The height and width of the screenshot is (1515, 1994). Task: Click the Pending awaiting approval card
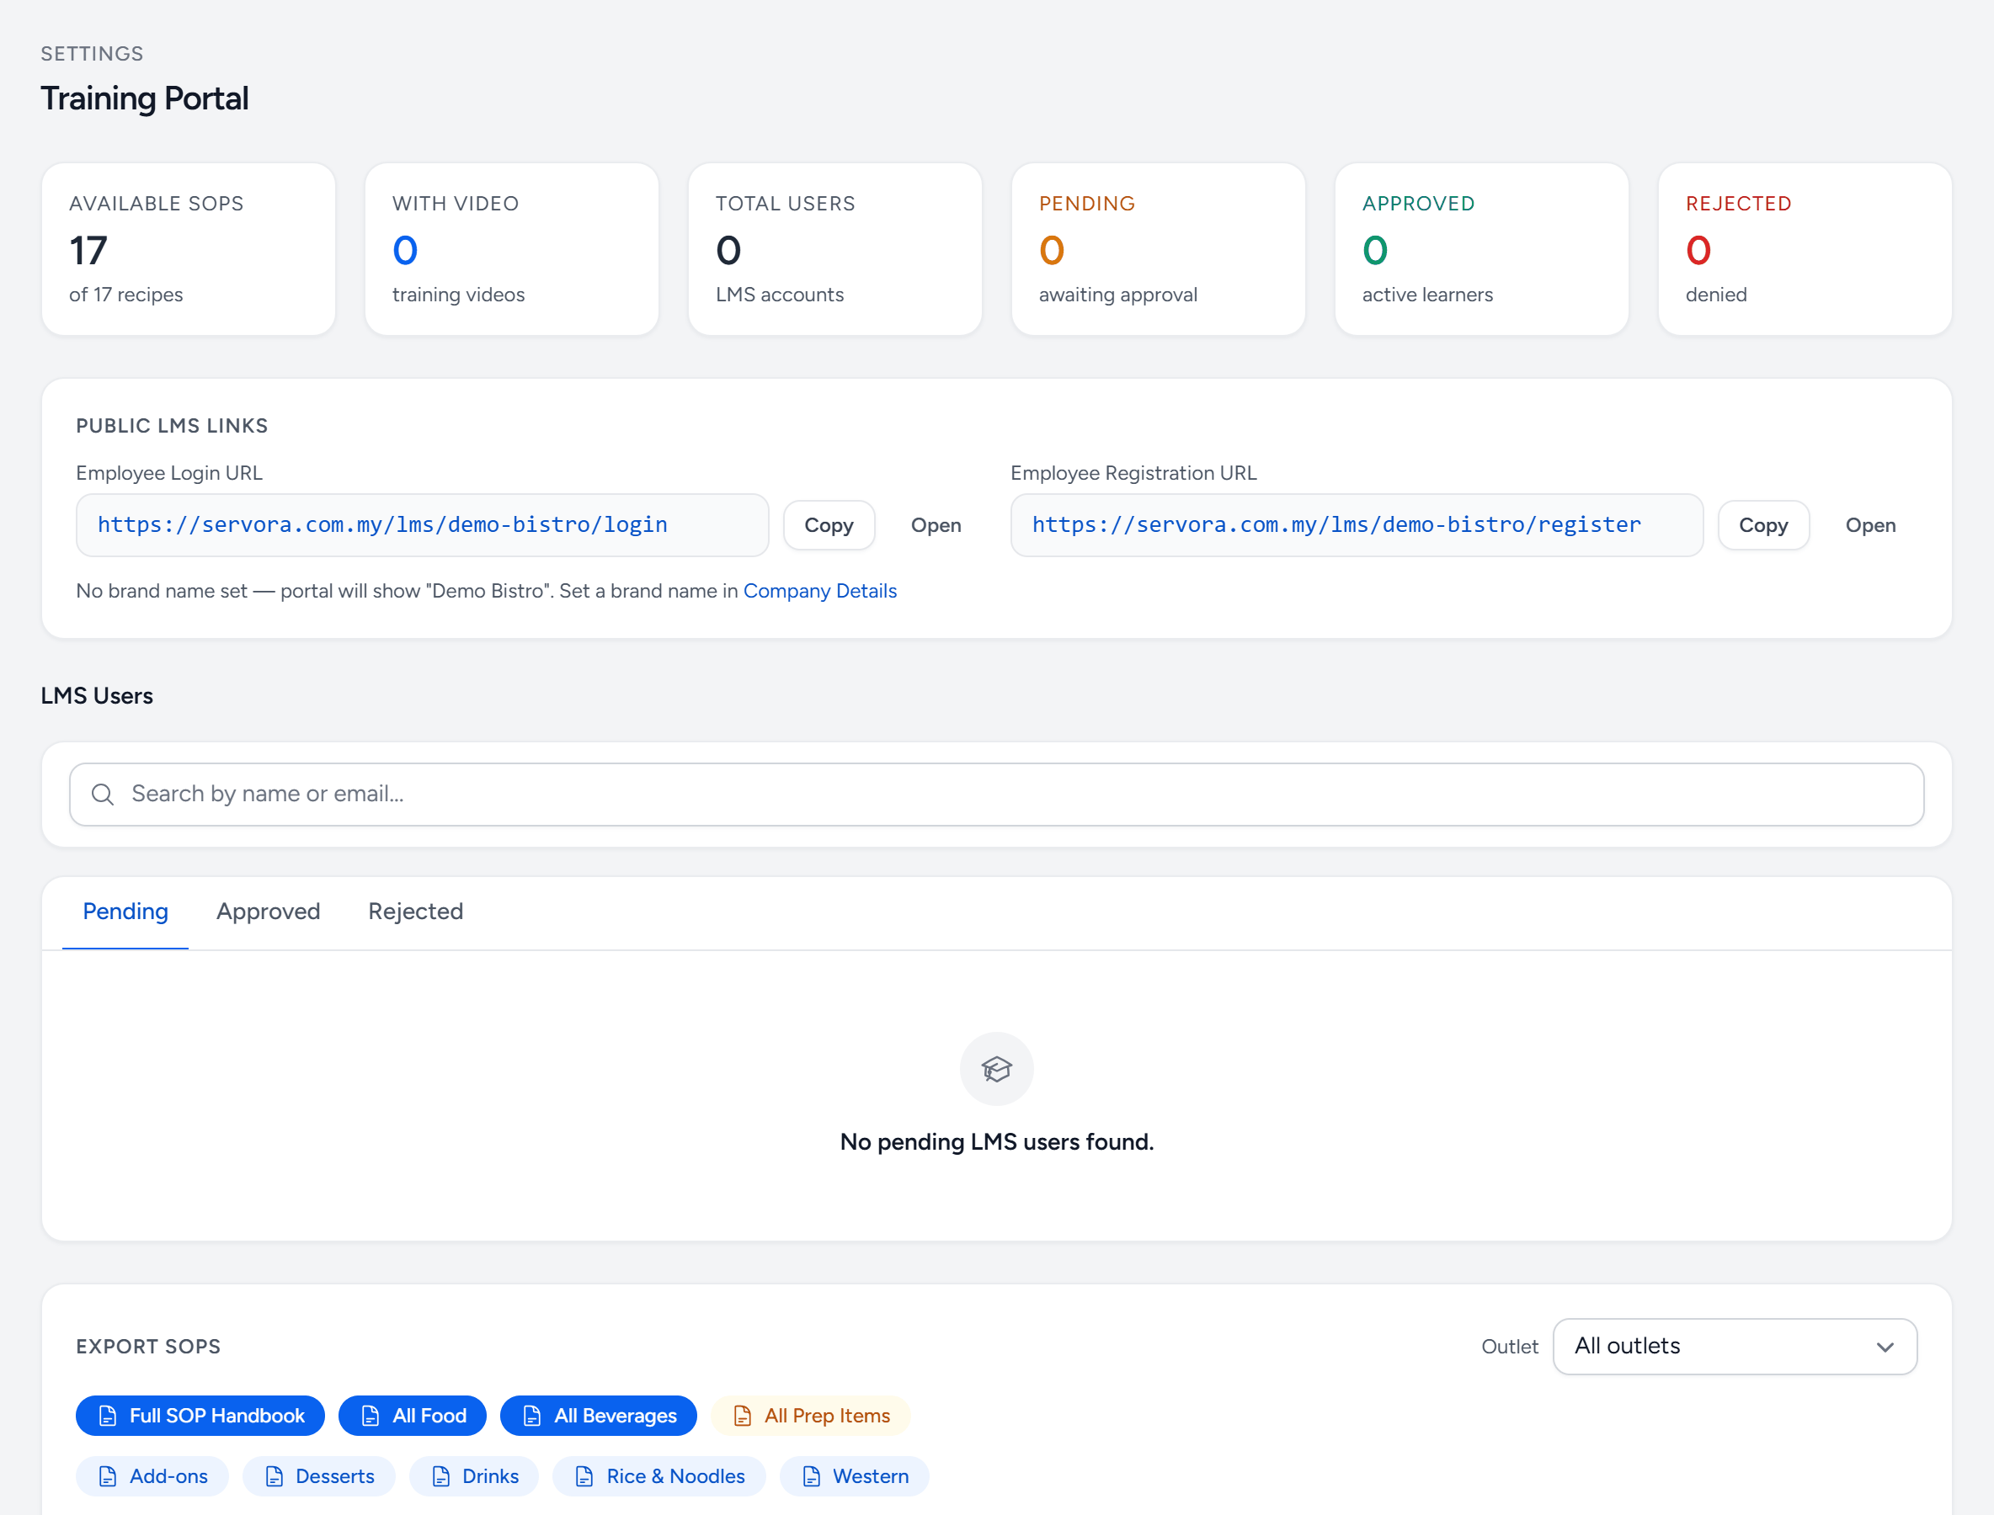pos(1159,249)
